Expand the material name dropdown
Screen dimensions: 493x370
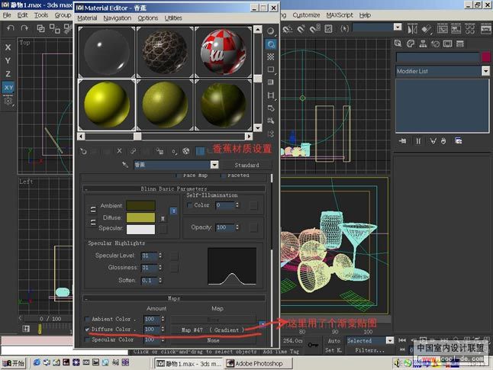(x=214, y=165)
